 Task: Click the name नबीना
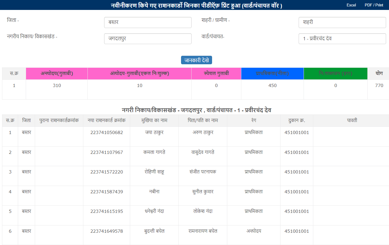click(154, 192)
